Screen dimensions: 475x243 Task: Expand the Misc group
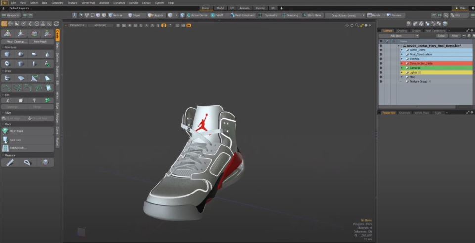(402, 77)
